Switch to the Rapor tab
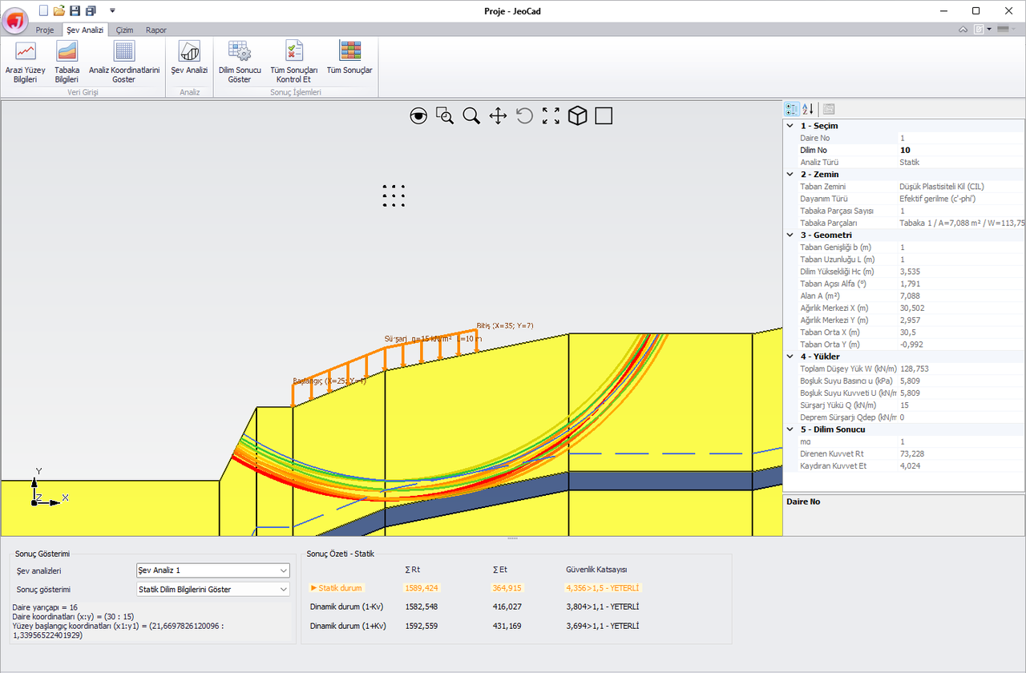1026x673 pixels. click(156, 30)
